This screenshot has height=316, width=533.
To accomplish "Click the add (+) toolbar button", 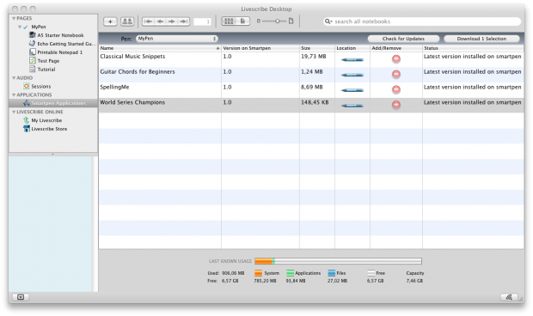I will (110, 21).
